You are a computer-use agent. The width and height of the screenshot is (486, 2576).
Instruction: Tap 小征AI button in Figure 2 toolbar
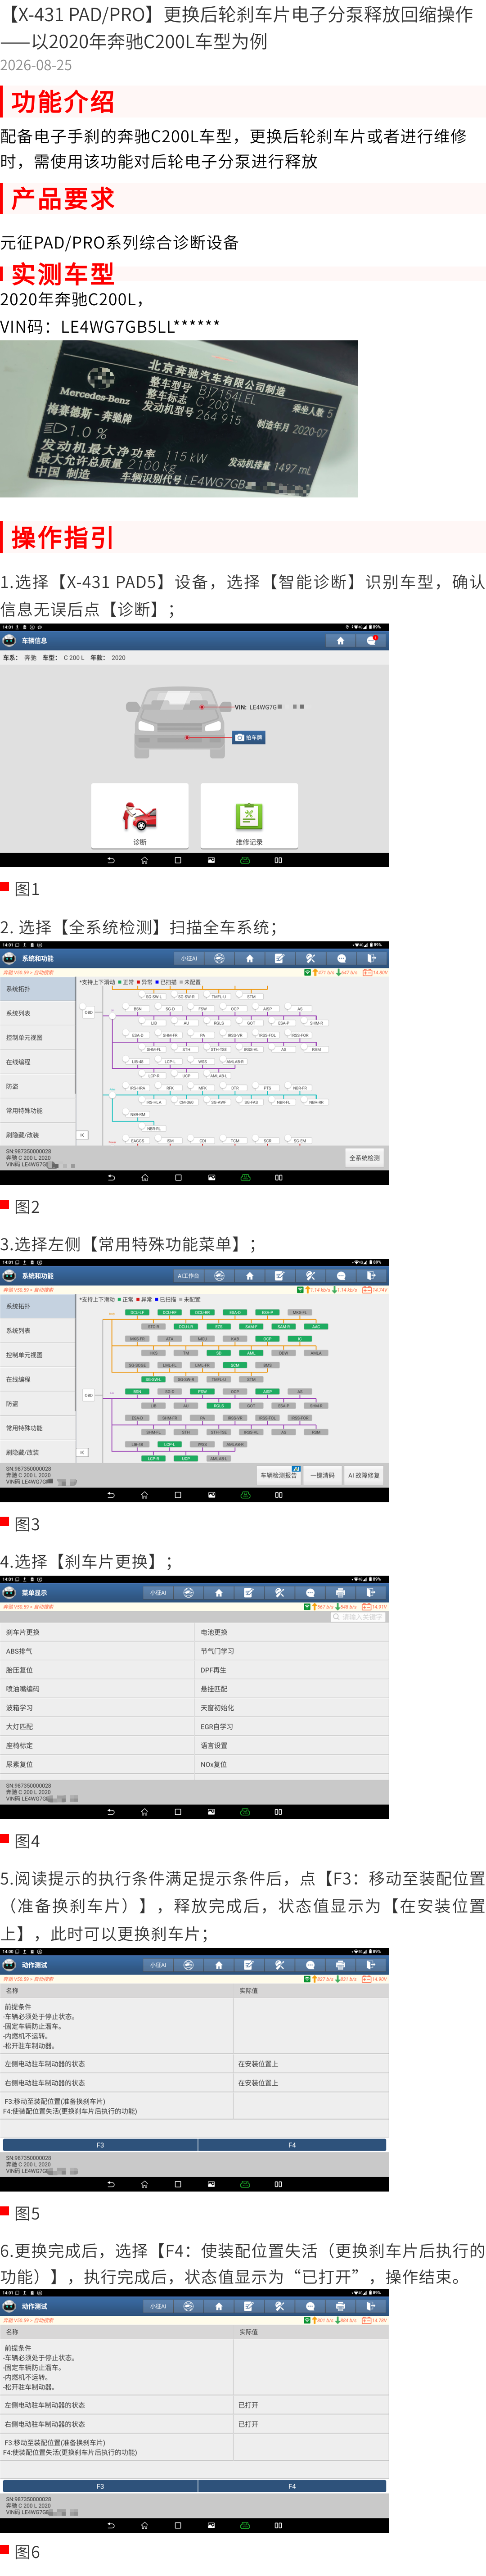[x=188, y=958]
